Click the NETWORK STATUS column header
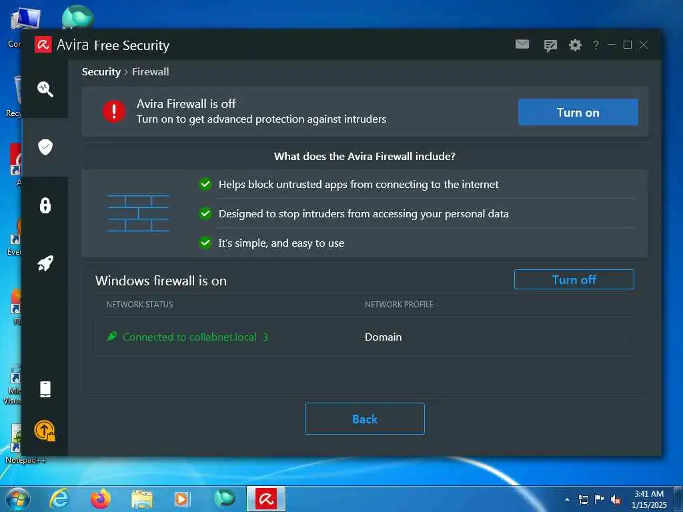The height and width of the screenshot is (512, 683). [x=139, y=304]
